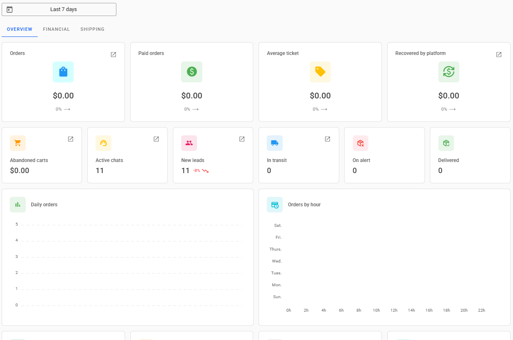Click the green dollar Paid orders icon
Screen dimensions: 513x340
click(192, 72)
